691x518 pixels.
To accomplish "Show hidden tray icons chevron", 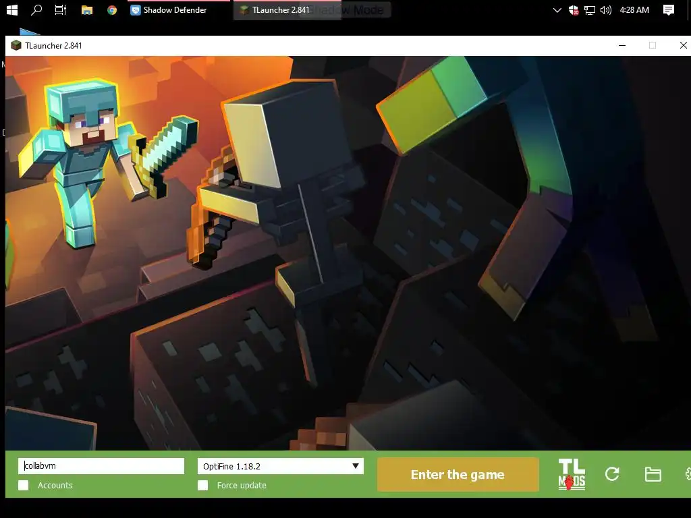I will 557,9.
